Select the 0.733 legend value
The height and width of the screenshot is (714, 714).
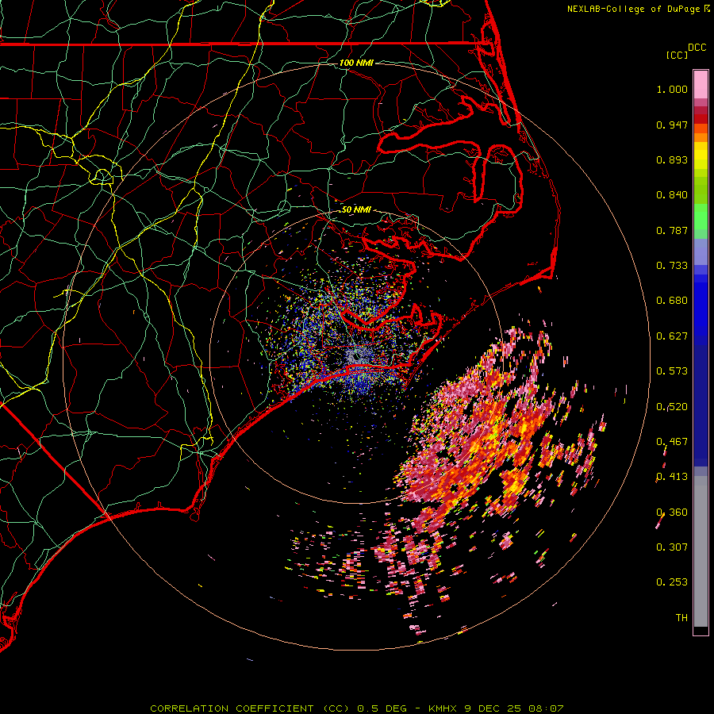click(672, 266)
